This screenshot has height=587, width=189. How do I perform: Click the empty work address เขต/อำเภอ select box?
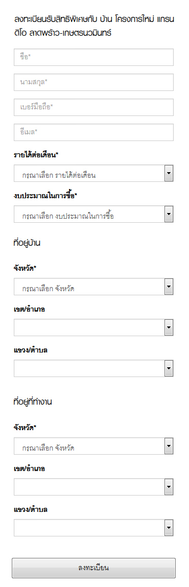93,487
